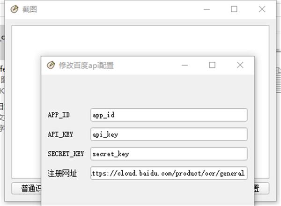Click the APP_ID input field
This screenshot has width=281, height=206.
coord(169,115)
